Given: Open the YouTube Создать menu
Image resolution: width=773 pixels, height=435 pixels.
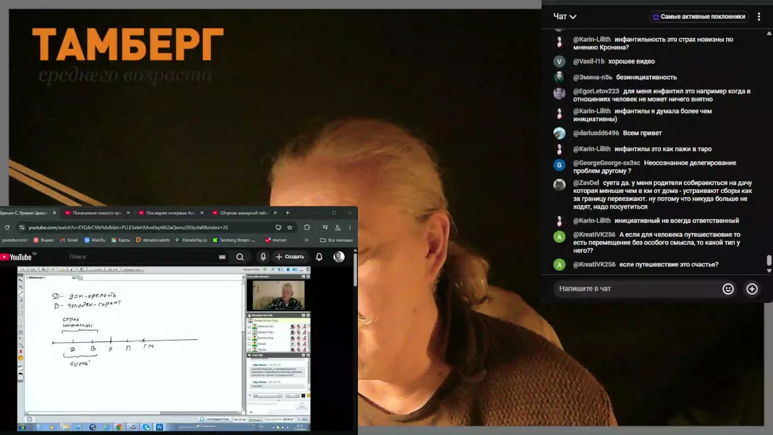Looking at the screenshot, I should [x=290, y=257].
